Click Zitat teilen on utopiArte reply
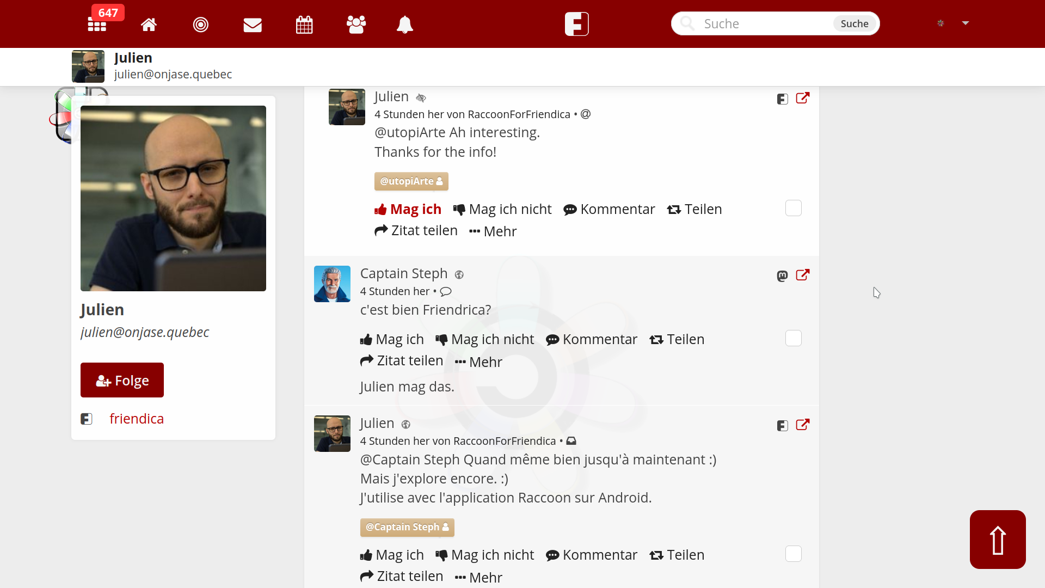 coord(416,230)
